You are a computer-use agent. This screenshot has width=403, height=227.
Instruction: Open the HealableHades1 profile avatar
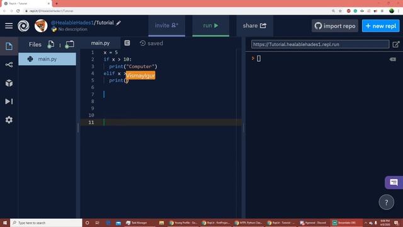click(x=41, y=26)
